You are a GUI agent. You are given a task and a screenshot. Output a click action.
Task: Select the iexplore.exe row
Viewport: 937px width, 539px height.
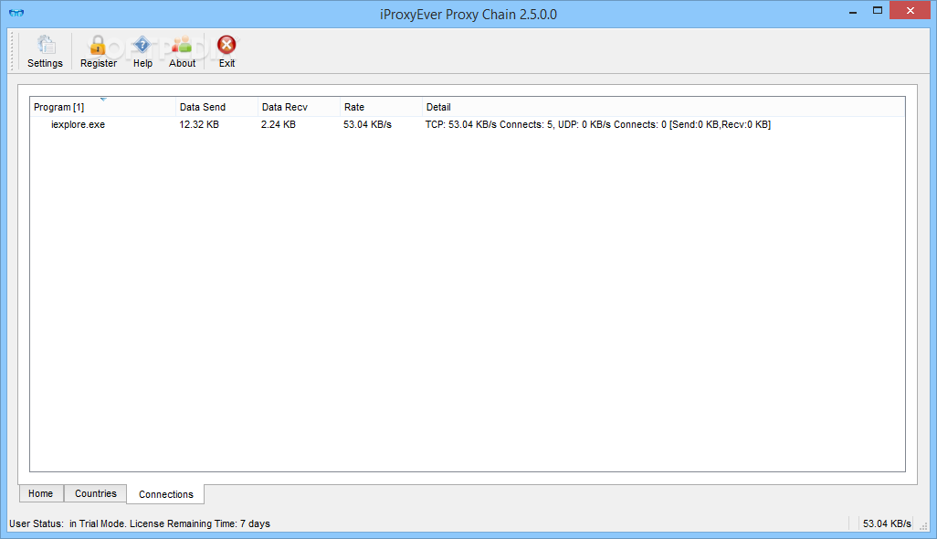click(x=468, y=124)
